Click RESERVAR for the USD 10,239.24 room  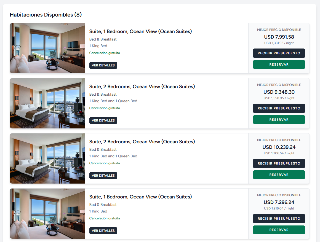[x=279, y=174]
